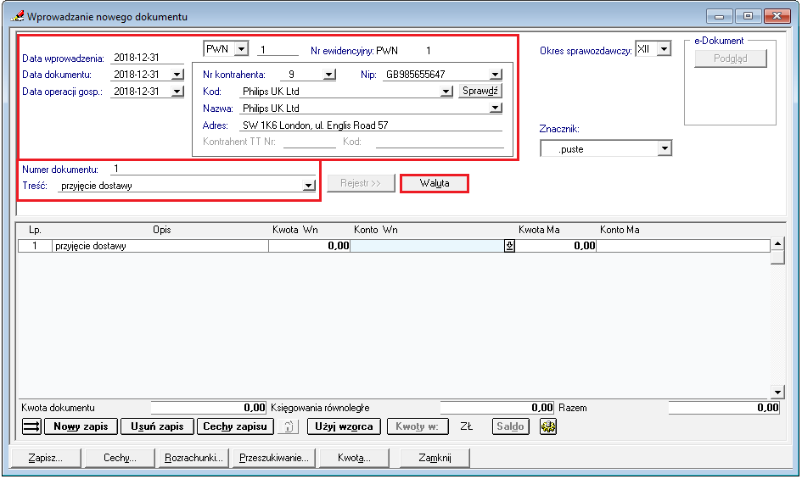This screenshot has height=479, width=802.
Task: Click the Przeszukiwanie... button
Action: coord(274,458)
